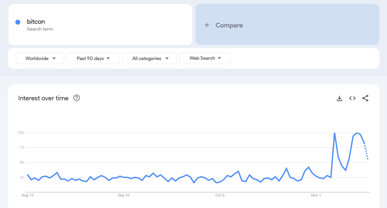Share the Interest over time chart

point(365,98)
